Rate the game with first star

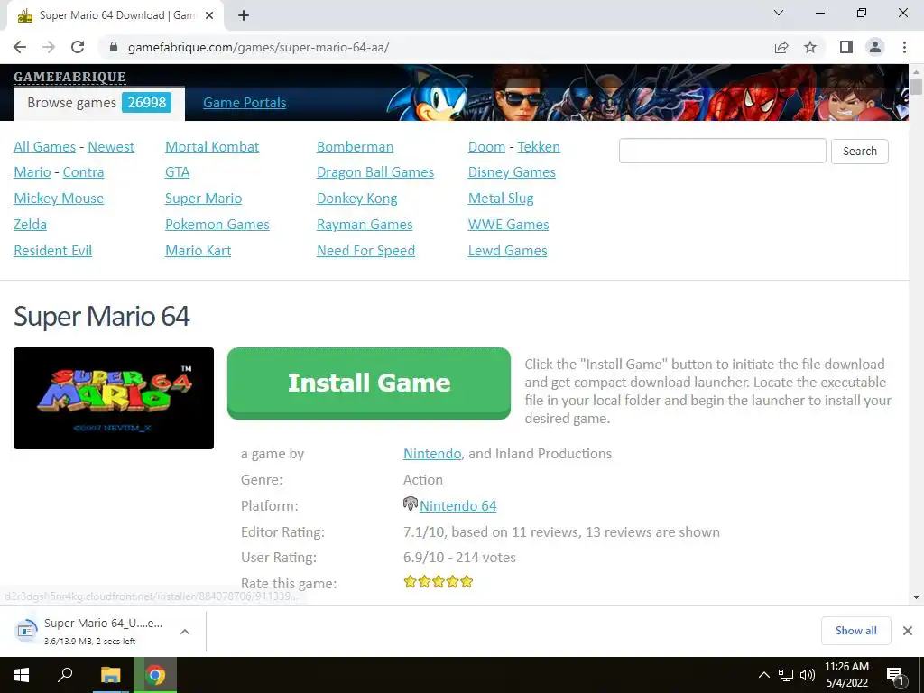(411, 582)
